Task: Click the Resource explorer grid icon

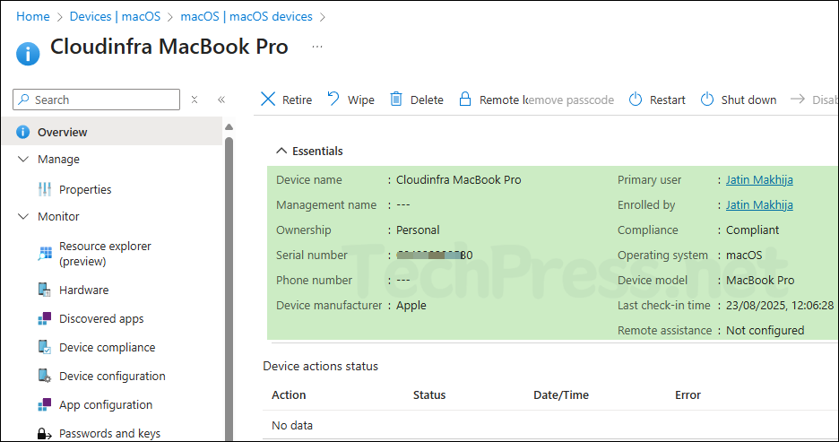Action: pos(45,253)
